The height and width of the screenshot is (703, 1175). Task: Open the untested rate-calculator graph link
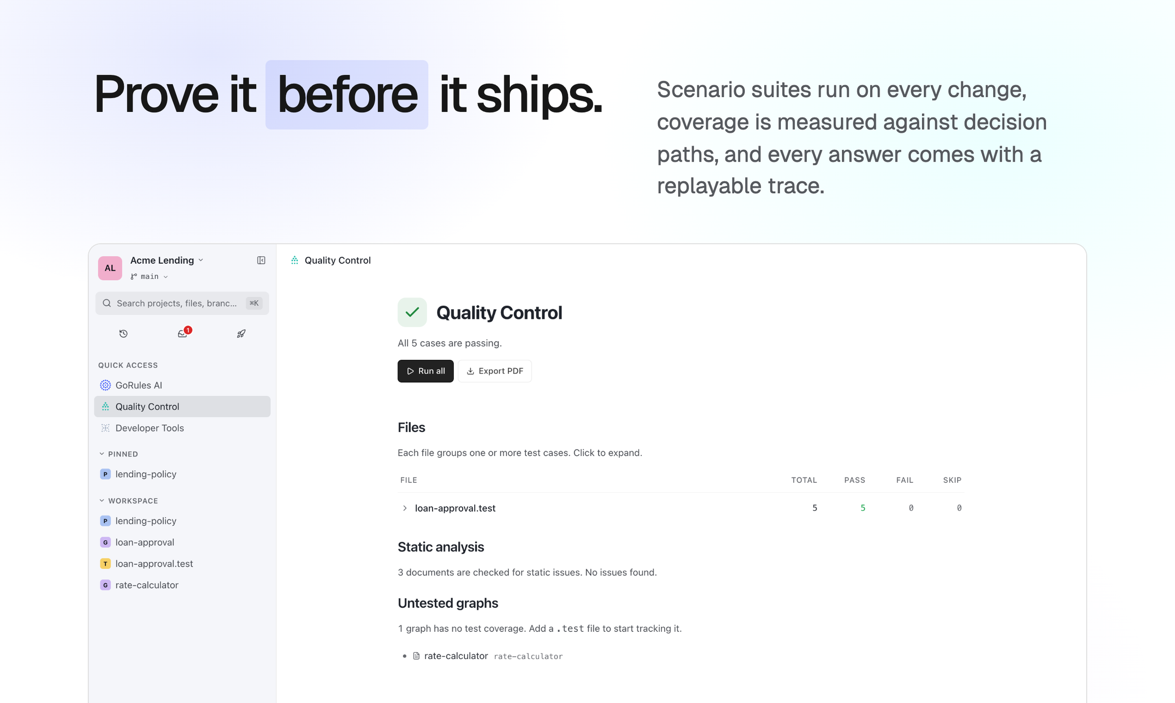click(x=456, y=656)
